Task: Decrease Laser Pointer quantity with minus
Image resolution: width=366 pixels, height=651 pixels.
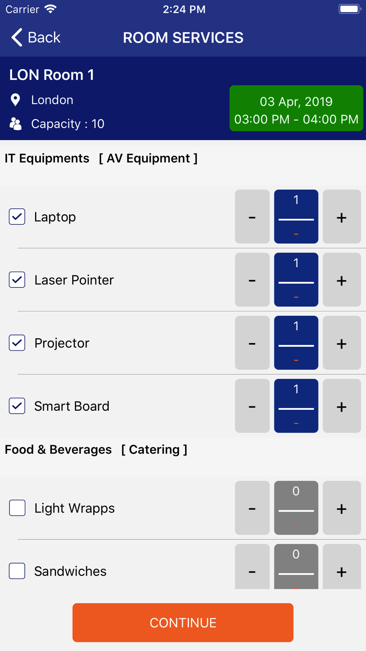Action: point(252,280)
